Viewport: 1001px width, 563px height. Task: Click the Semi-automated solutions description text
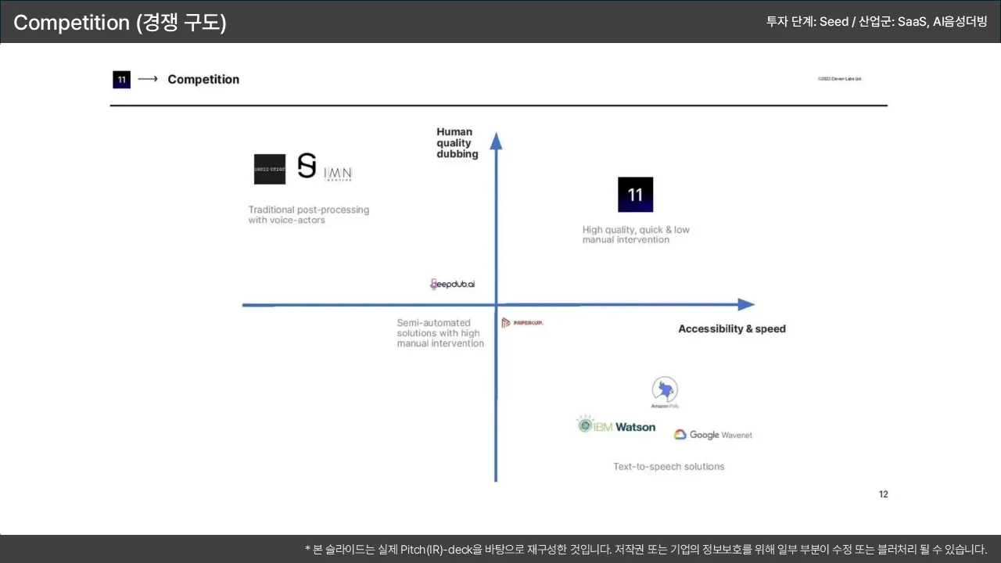(x=440, y=333)
